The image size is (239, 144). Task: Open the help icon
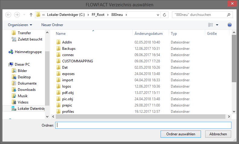pyautogui.click(x=230, y=25)
